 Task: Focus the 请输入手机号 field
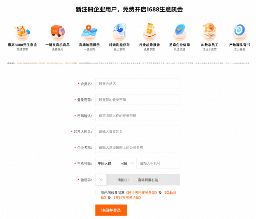point(158,163)
